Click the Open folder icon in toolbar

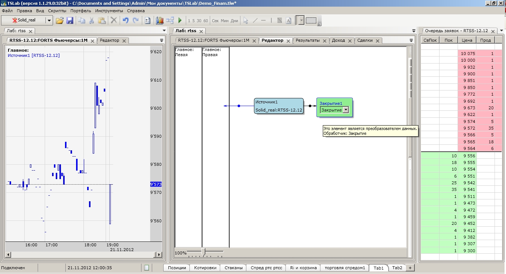click(59, 21)
